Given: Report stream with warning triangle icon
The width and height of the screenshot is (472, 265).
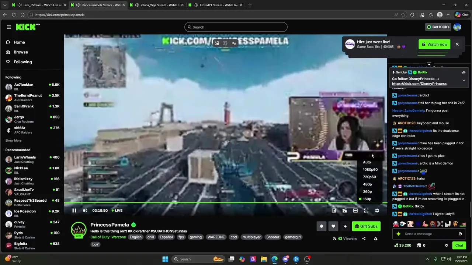Looking at the screenshot, I should point(375,239).
